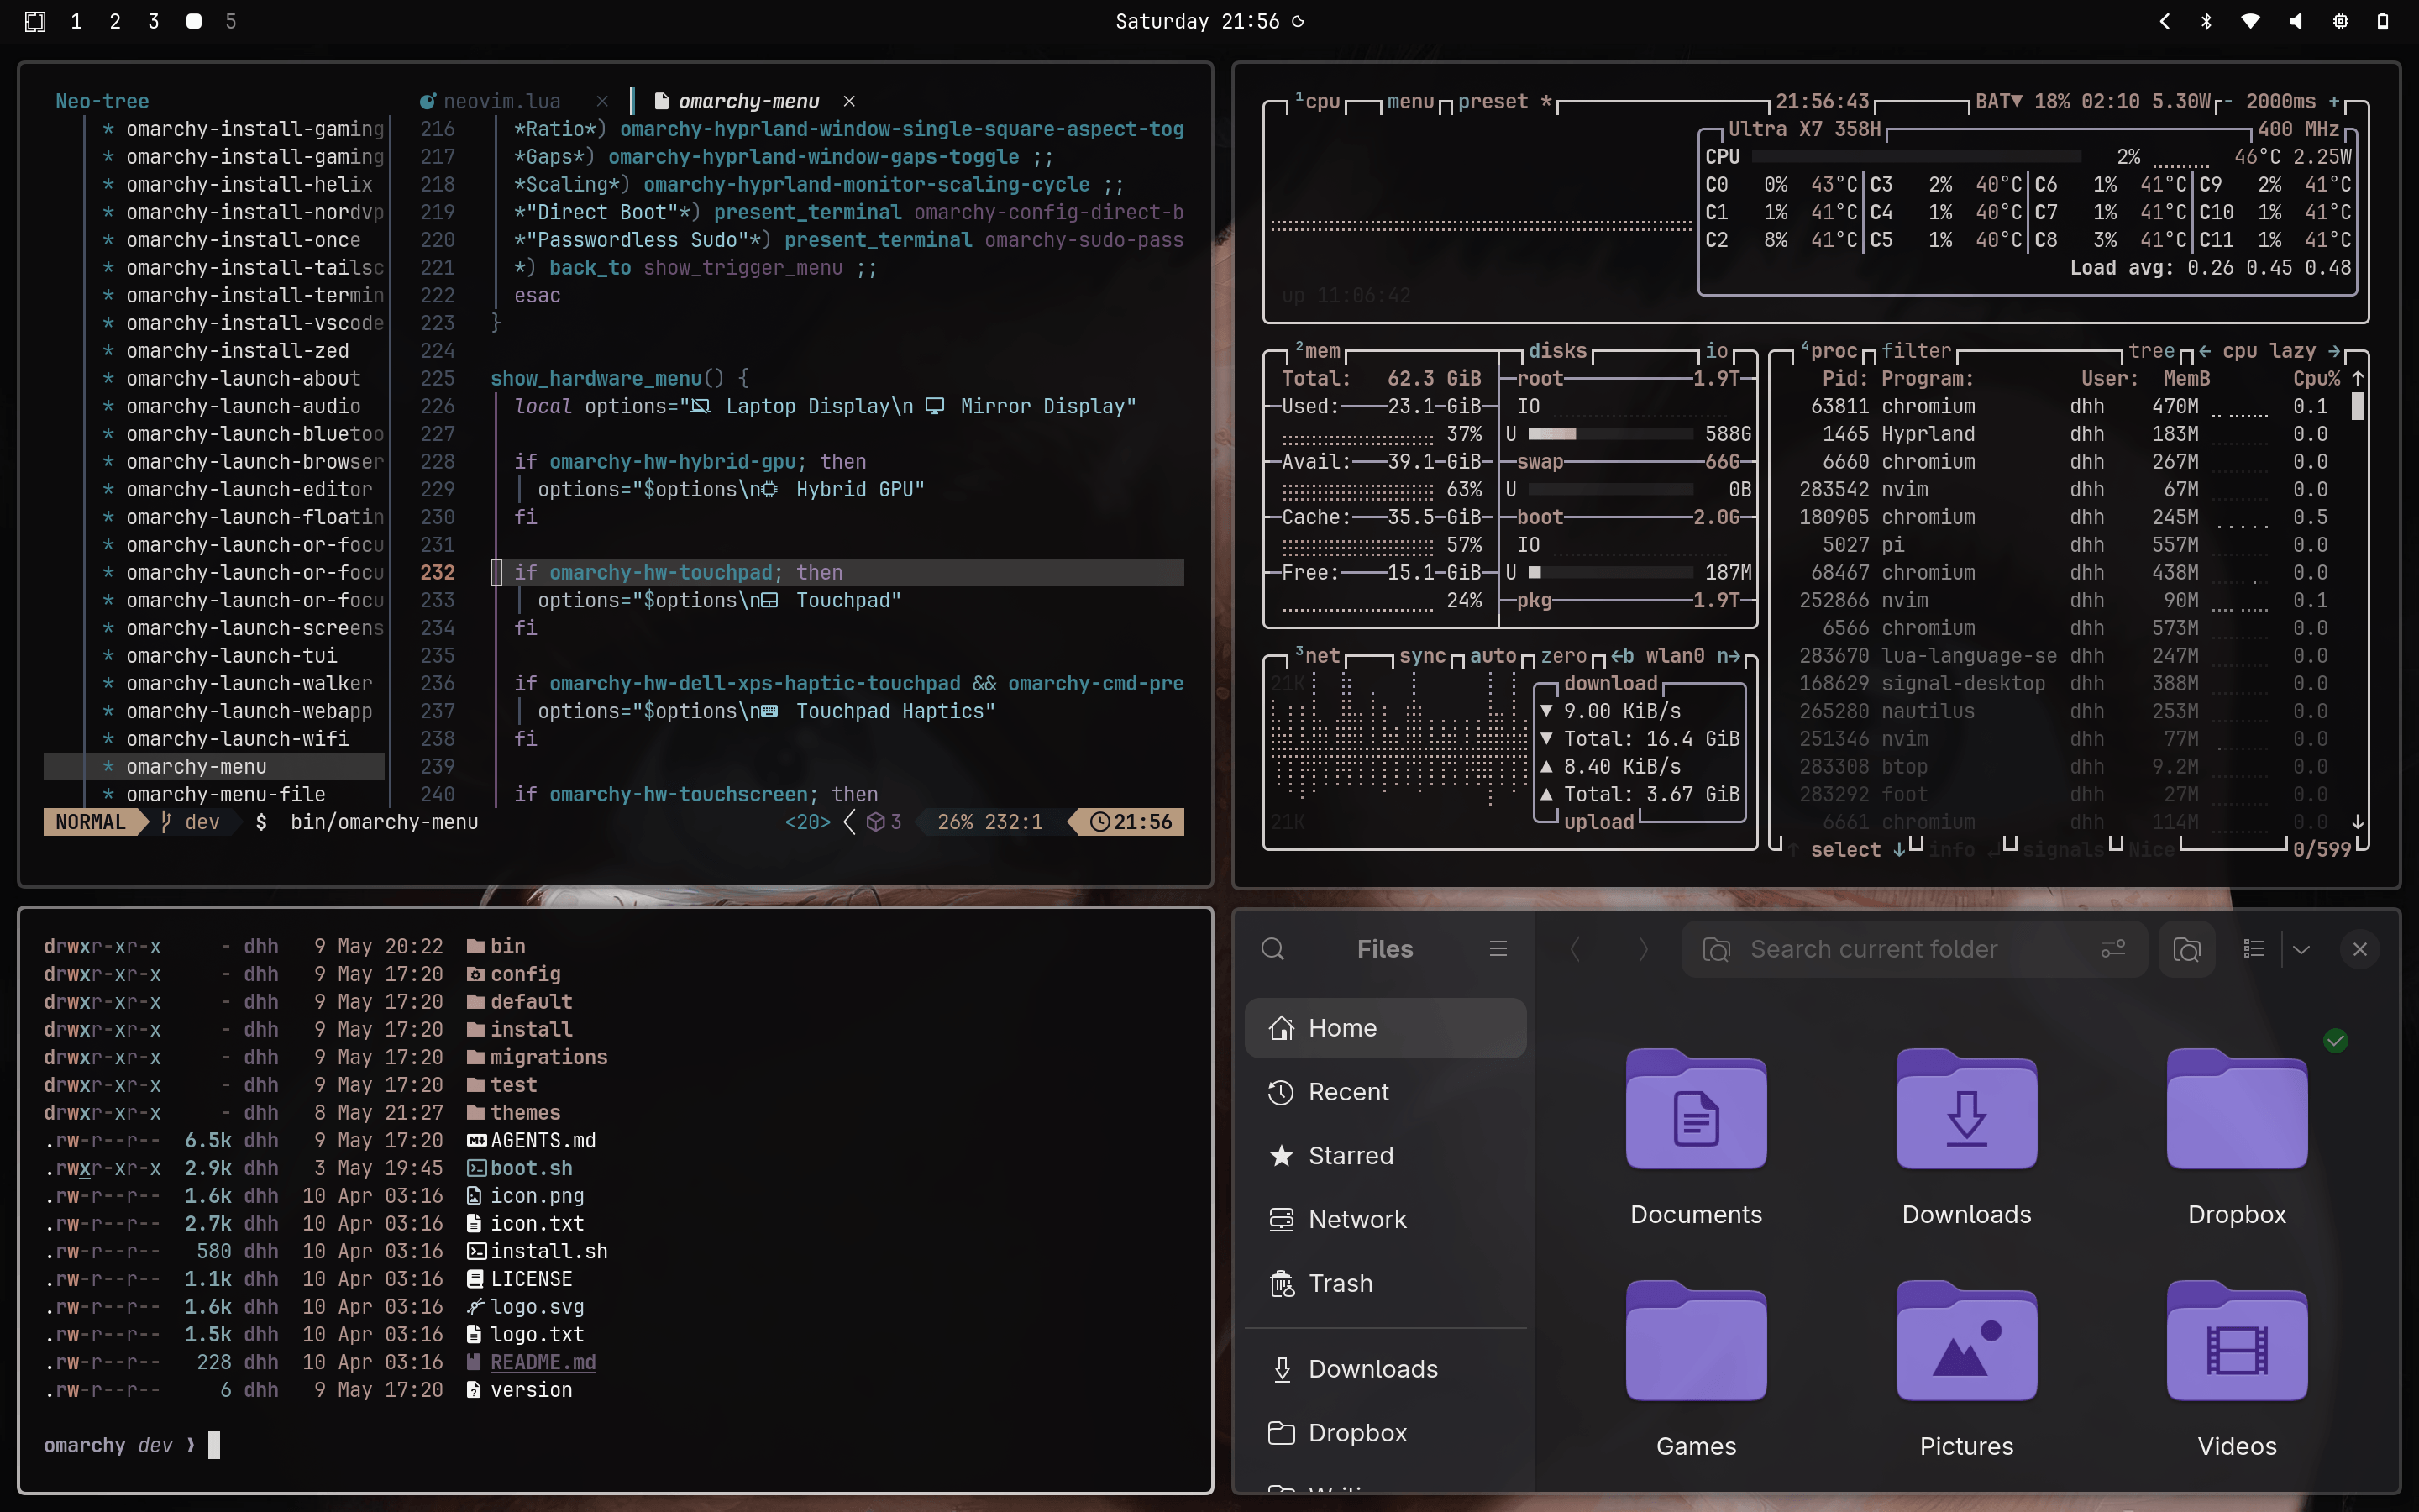The height and width of the screenshot is (1512, 2419).
Task: Select Recent in Files sidebar
Action: (1384, 1091)
